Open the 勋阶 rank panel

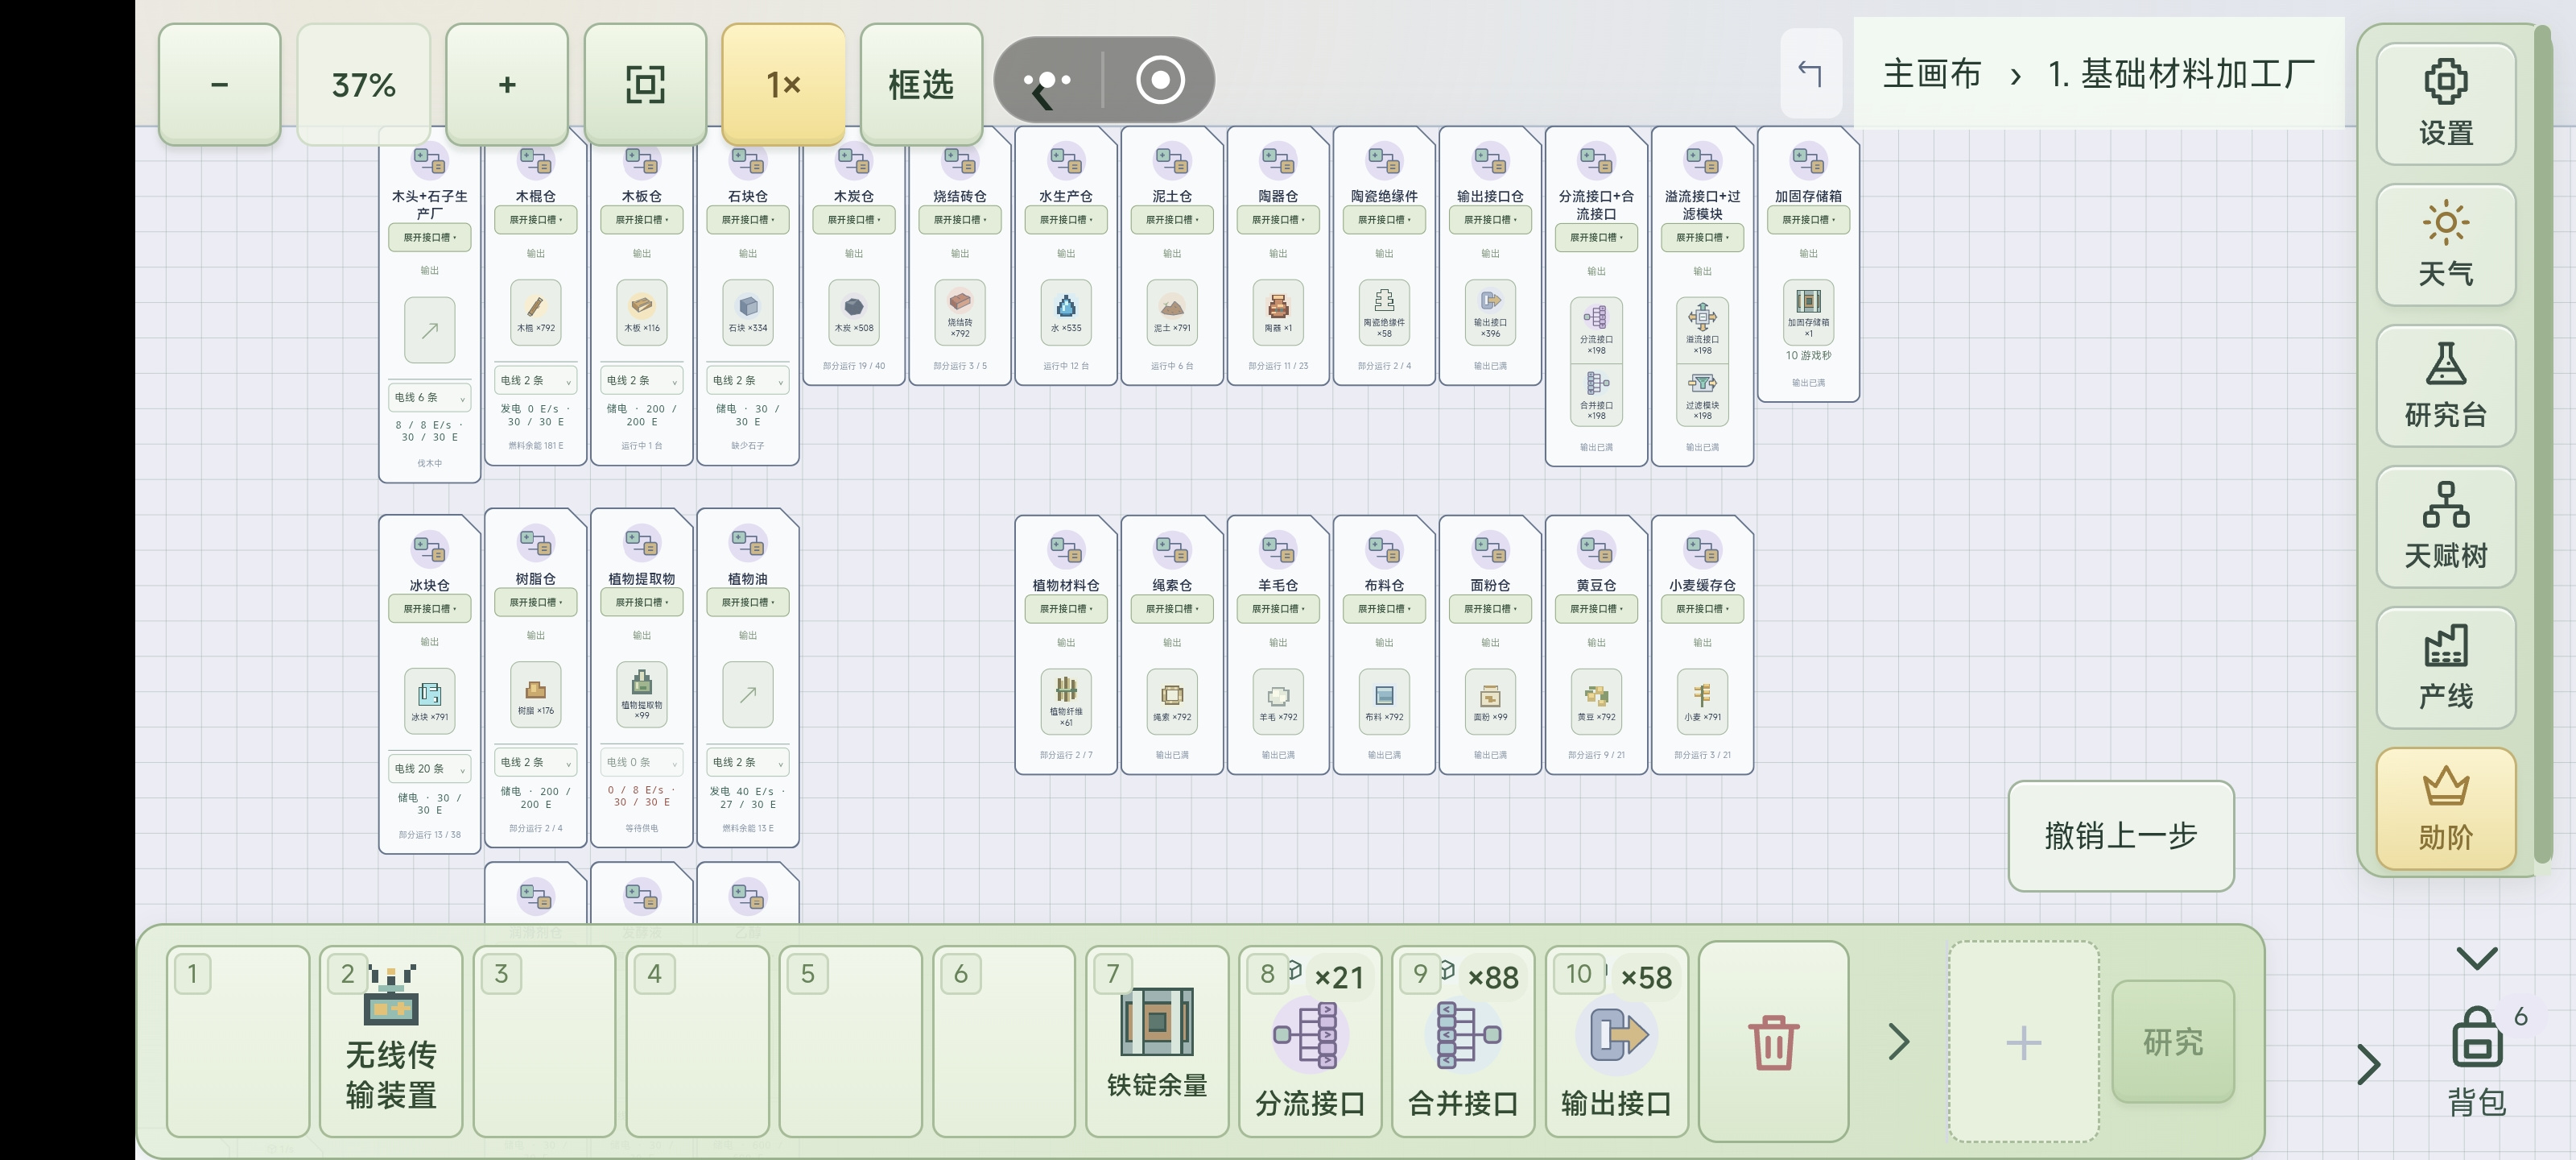(2445, 810)
